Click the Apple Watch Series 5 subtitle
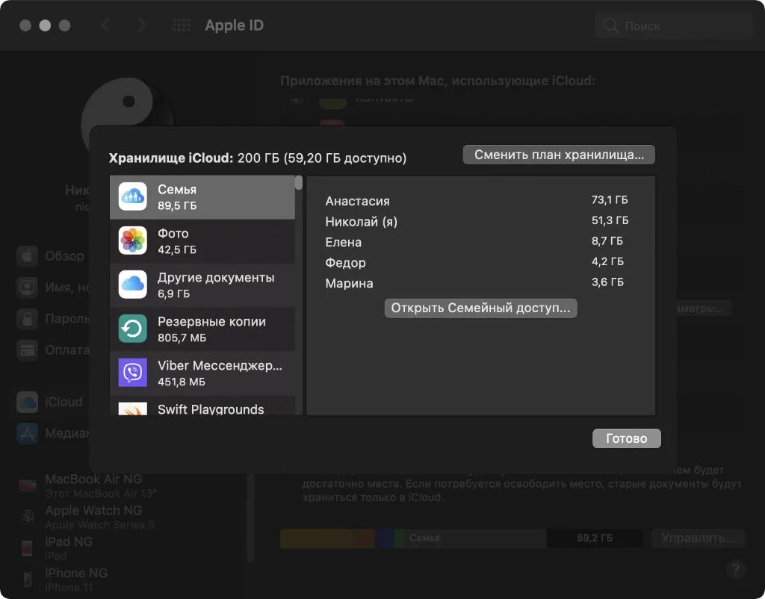The width and height of the screenshot is (765, 599). tap(99, 525)
